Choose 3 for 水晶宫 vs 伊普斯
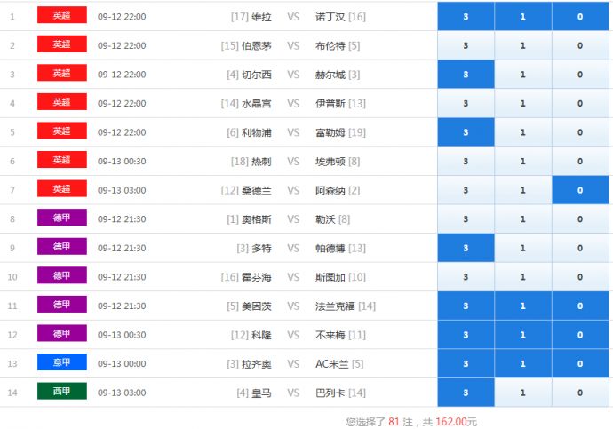The height and width of the screenshot is (429, 613). tap(466, 103)
